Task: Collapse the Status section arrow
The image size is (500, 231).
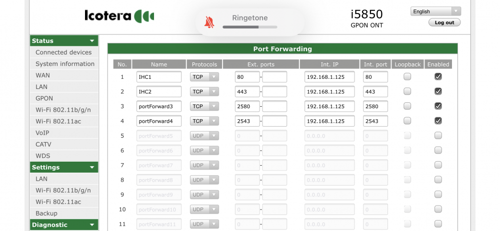Action: [x=92, y=41]
